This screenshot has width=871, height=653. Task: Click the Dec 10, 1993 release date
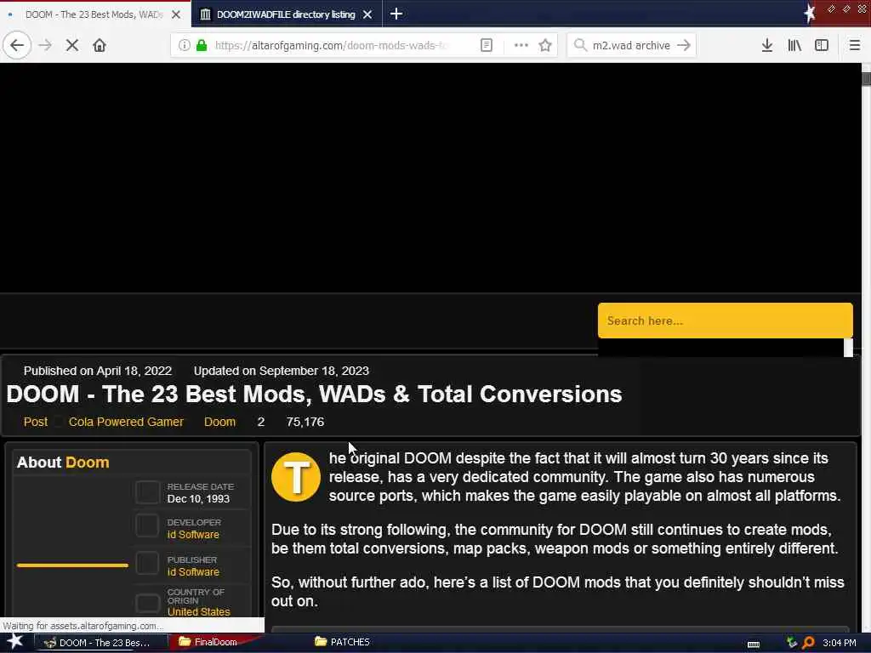tap(198, 498)
